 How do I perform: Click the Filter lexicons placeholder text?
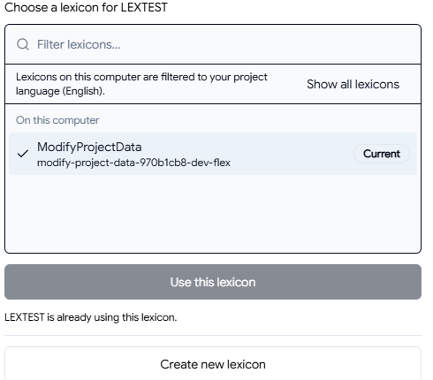pyautogui.click(x=79, y=44)
